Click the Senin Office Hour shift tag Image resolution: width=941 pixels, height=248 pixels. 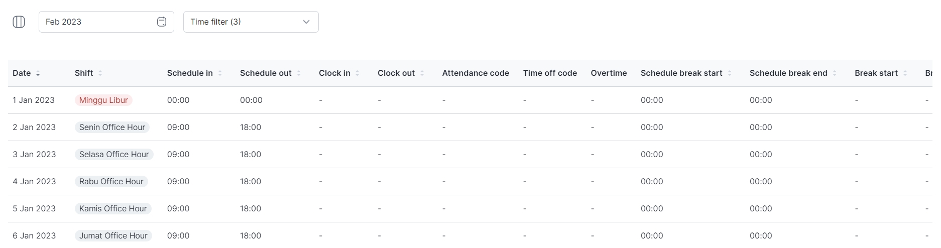pos(112,128)
